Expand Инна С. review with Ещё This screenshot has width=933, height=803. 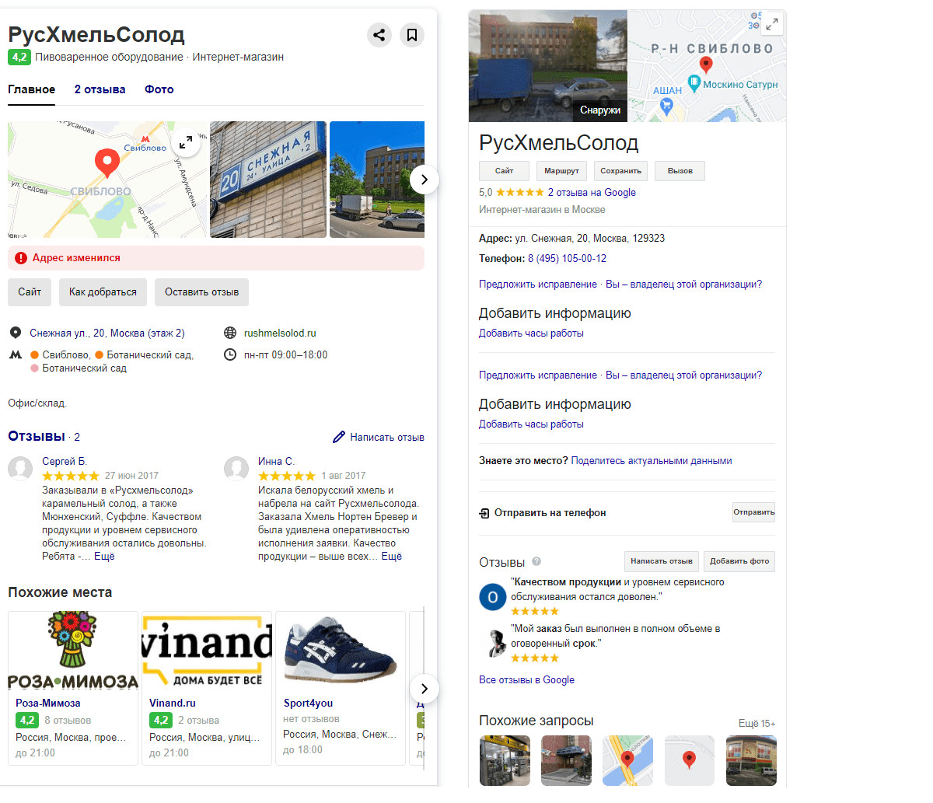[392, 556]
